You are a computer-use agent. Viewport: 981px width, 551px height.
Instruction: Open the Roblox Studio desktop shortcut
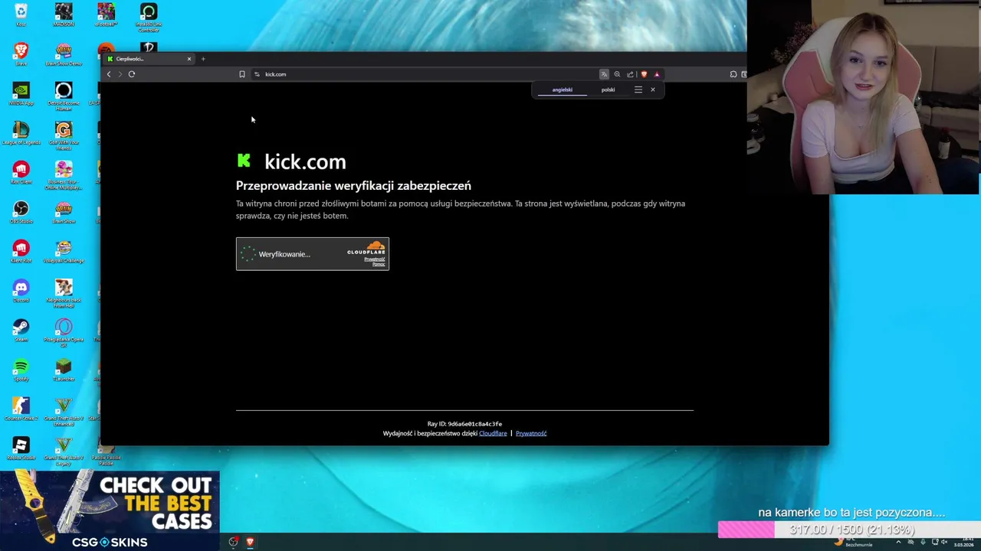[21, 449]
